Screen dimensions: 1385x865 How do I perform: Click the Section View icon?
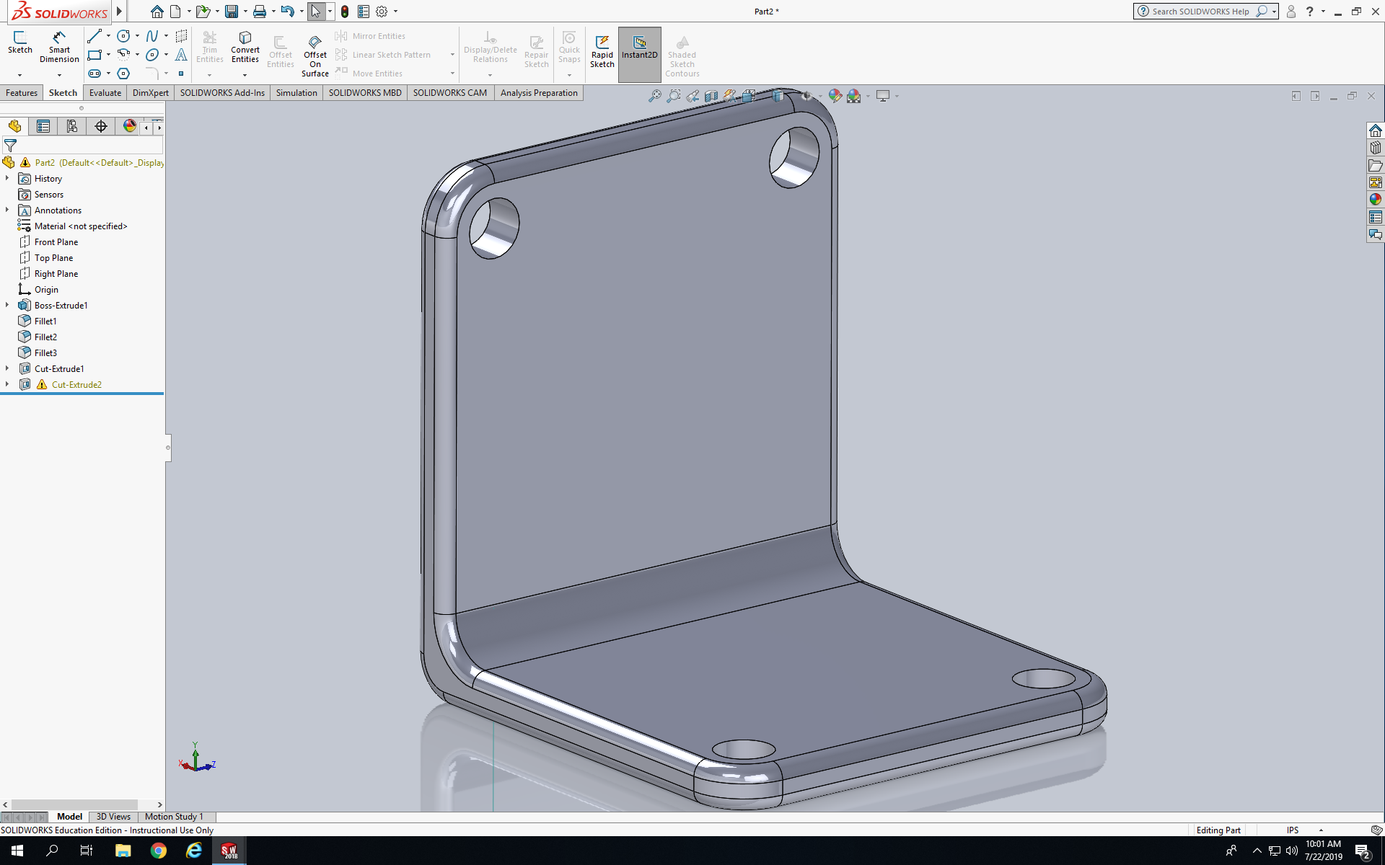711,96
